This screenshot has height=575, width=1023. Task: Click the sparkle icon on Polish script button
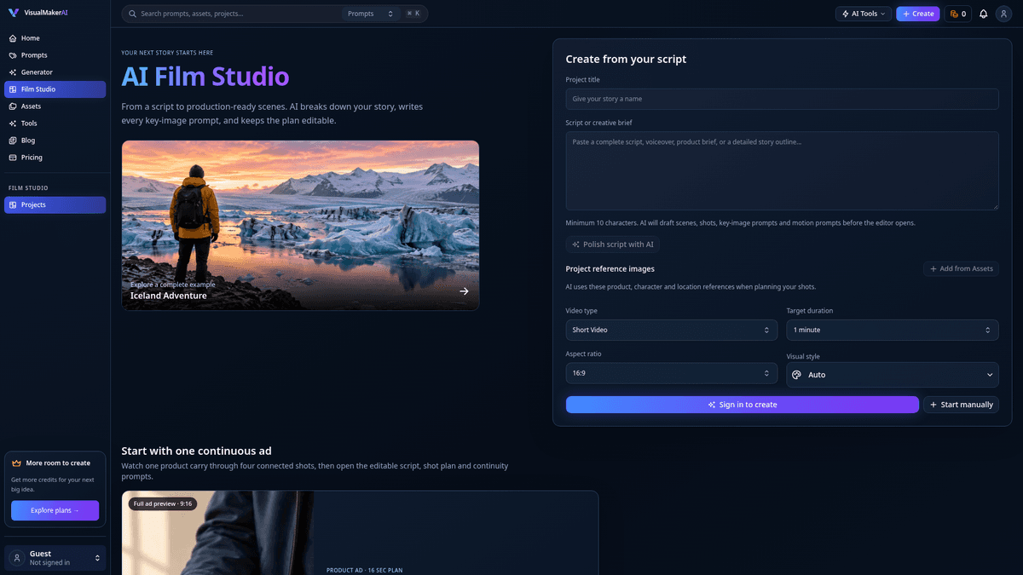tap(576, 244)
